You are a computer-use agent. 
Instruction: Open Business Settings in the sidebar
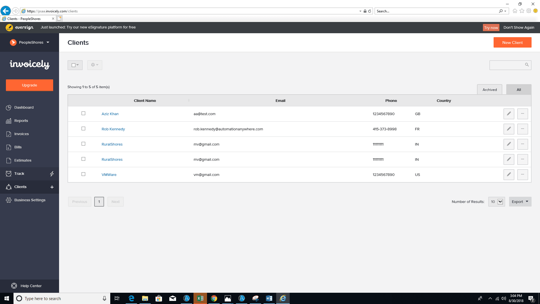pyautogui.click(x=30, y=200)
